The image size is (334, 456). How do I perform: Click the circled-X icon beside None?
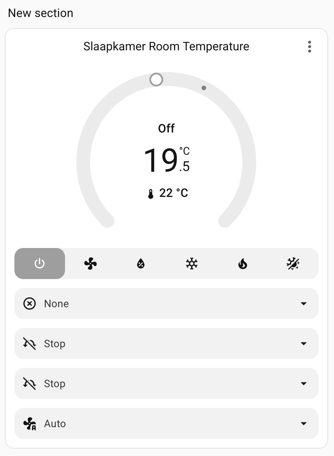pyautogui.click(x=30, y=304)
